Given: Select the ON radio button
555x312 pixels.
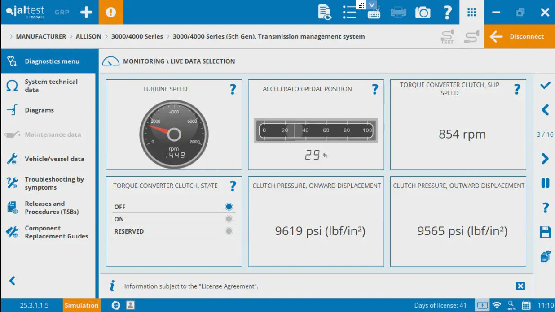Looking at the screenshot, I should coord(229,219).
